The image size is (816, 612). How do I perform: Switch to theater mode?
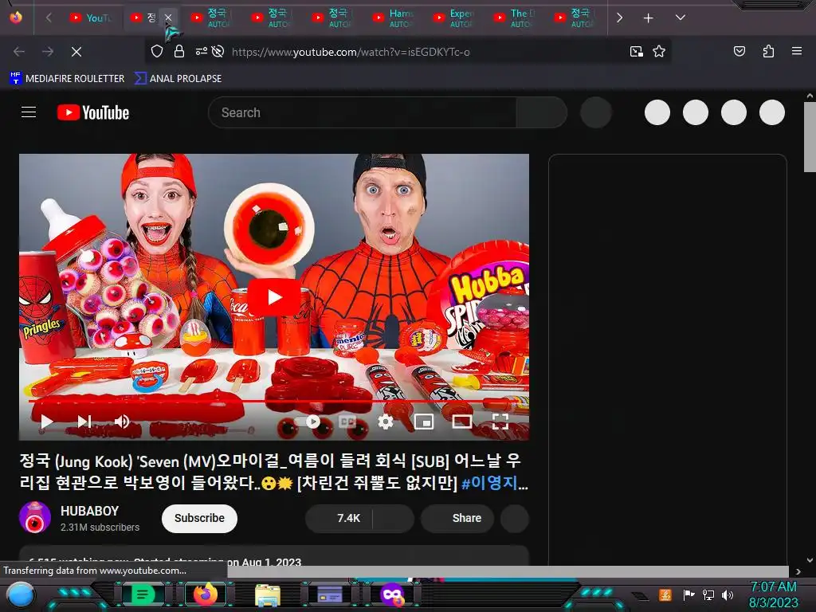(462, 422)
